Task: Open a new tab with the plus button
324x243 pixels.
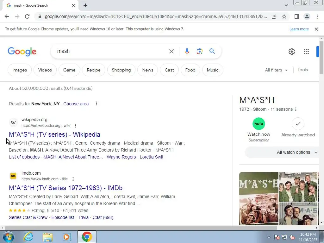Action: [85, 5]
